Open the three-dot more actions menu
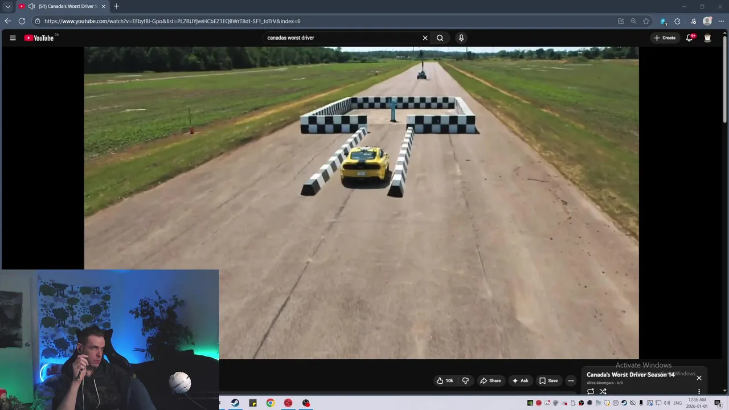The image size is (729, 410). pyautogui.click(x=571, y=380)
